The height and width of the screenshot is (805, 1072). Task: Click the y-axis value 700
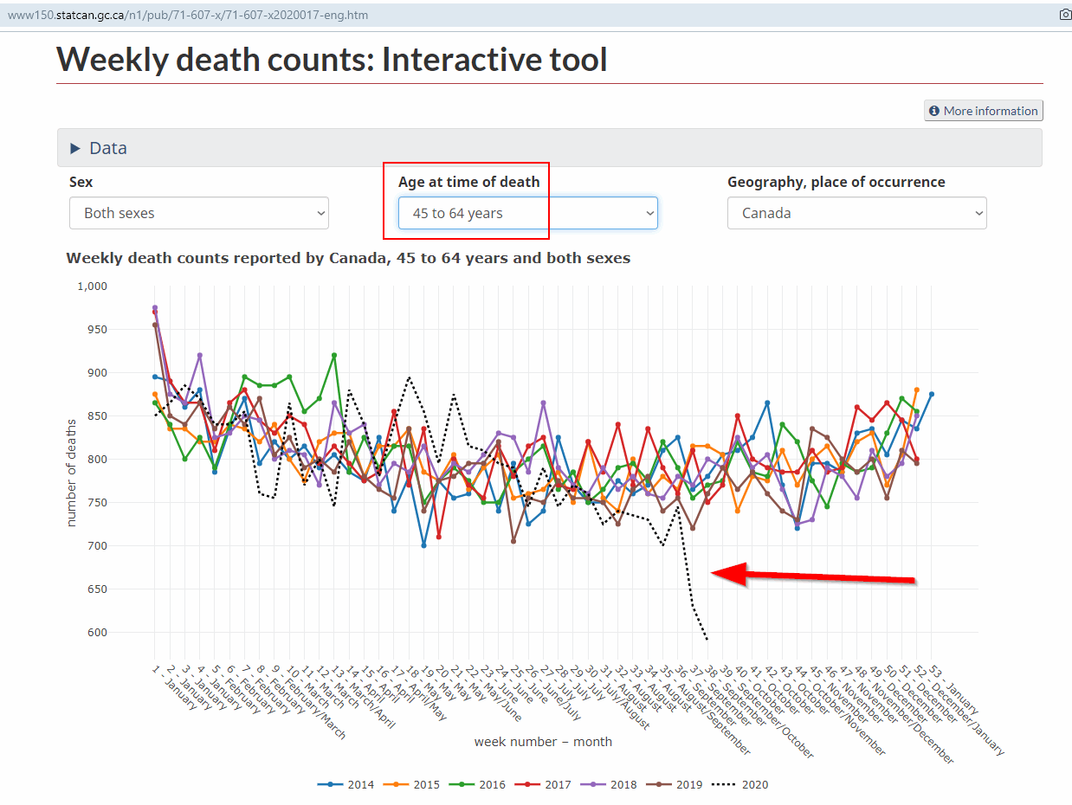click(95, 545)
